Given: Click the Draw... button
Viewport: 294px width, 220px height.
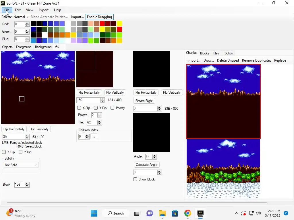Looking at the screenshot, I should (x=208, y=60).
